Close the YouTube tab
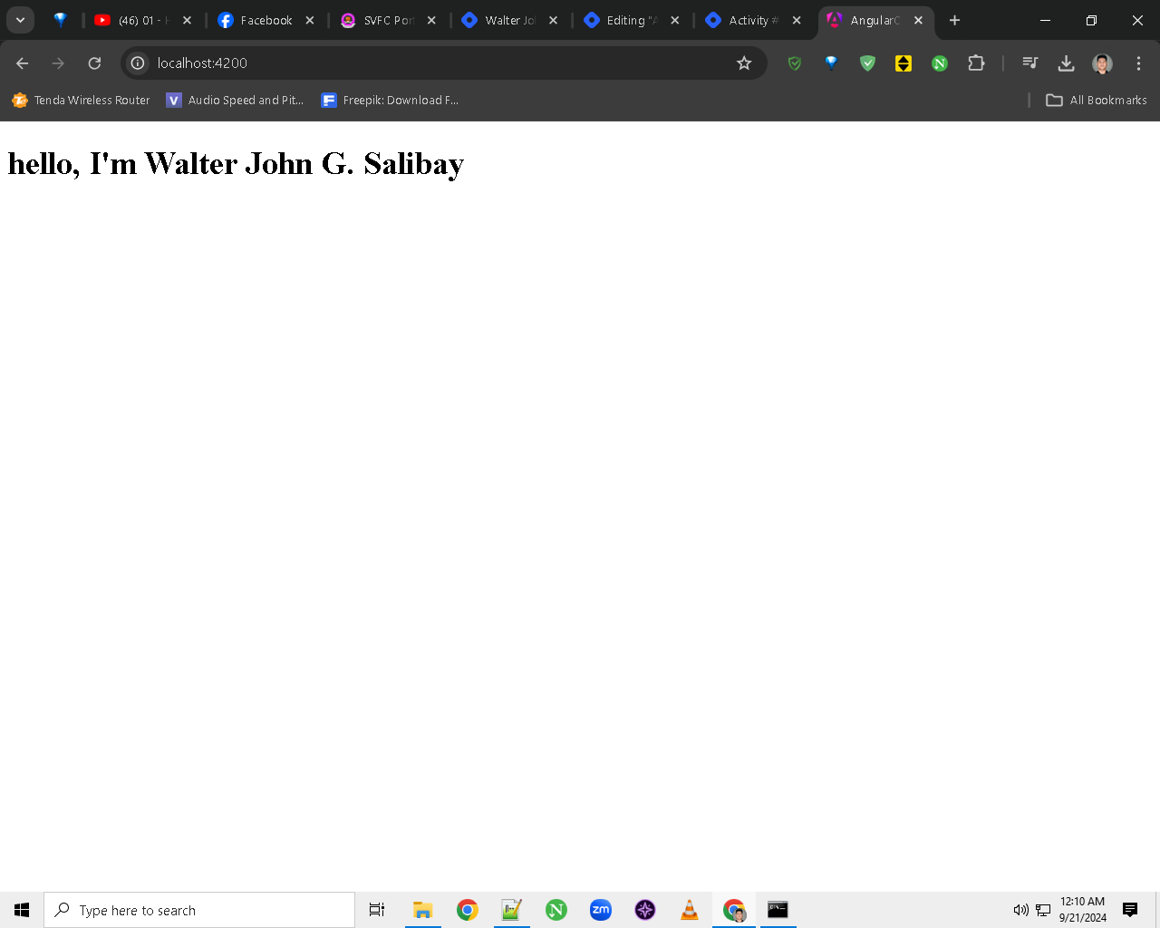This screenshot has height=928, width=1160. [x=187, y=20]
